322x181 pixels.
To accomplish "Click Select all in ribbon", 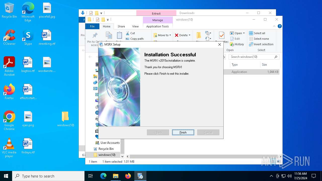I will (x=257, y=33).
